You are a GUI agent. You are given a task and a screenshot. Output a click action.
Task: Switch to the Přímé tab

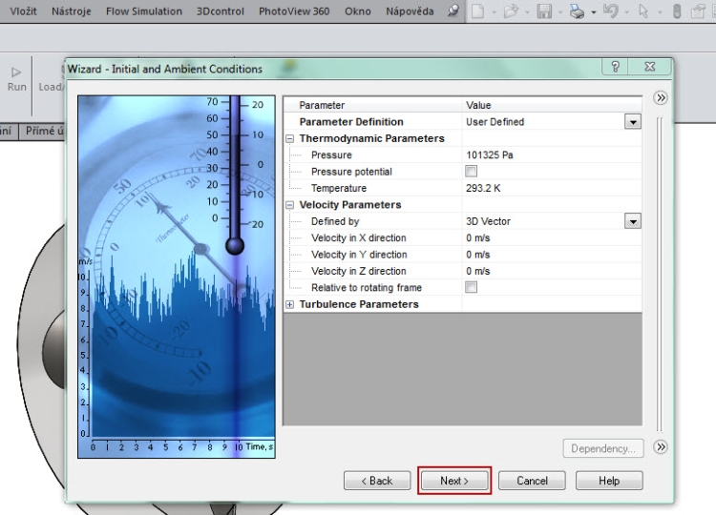[x=43, y=132]
